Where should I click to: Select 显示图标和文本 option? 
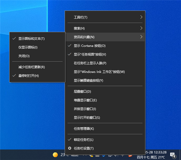tap(31, 39)
